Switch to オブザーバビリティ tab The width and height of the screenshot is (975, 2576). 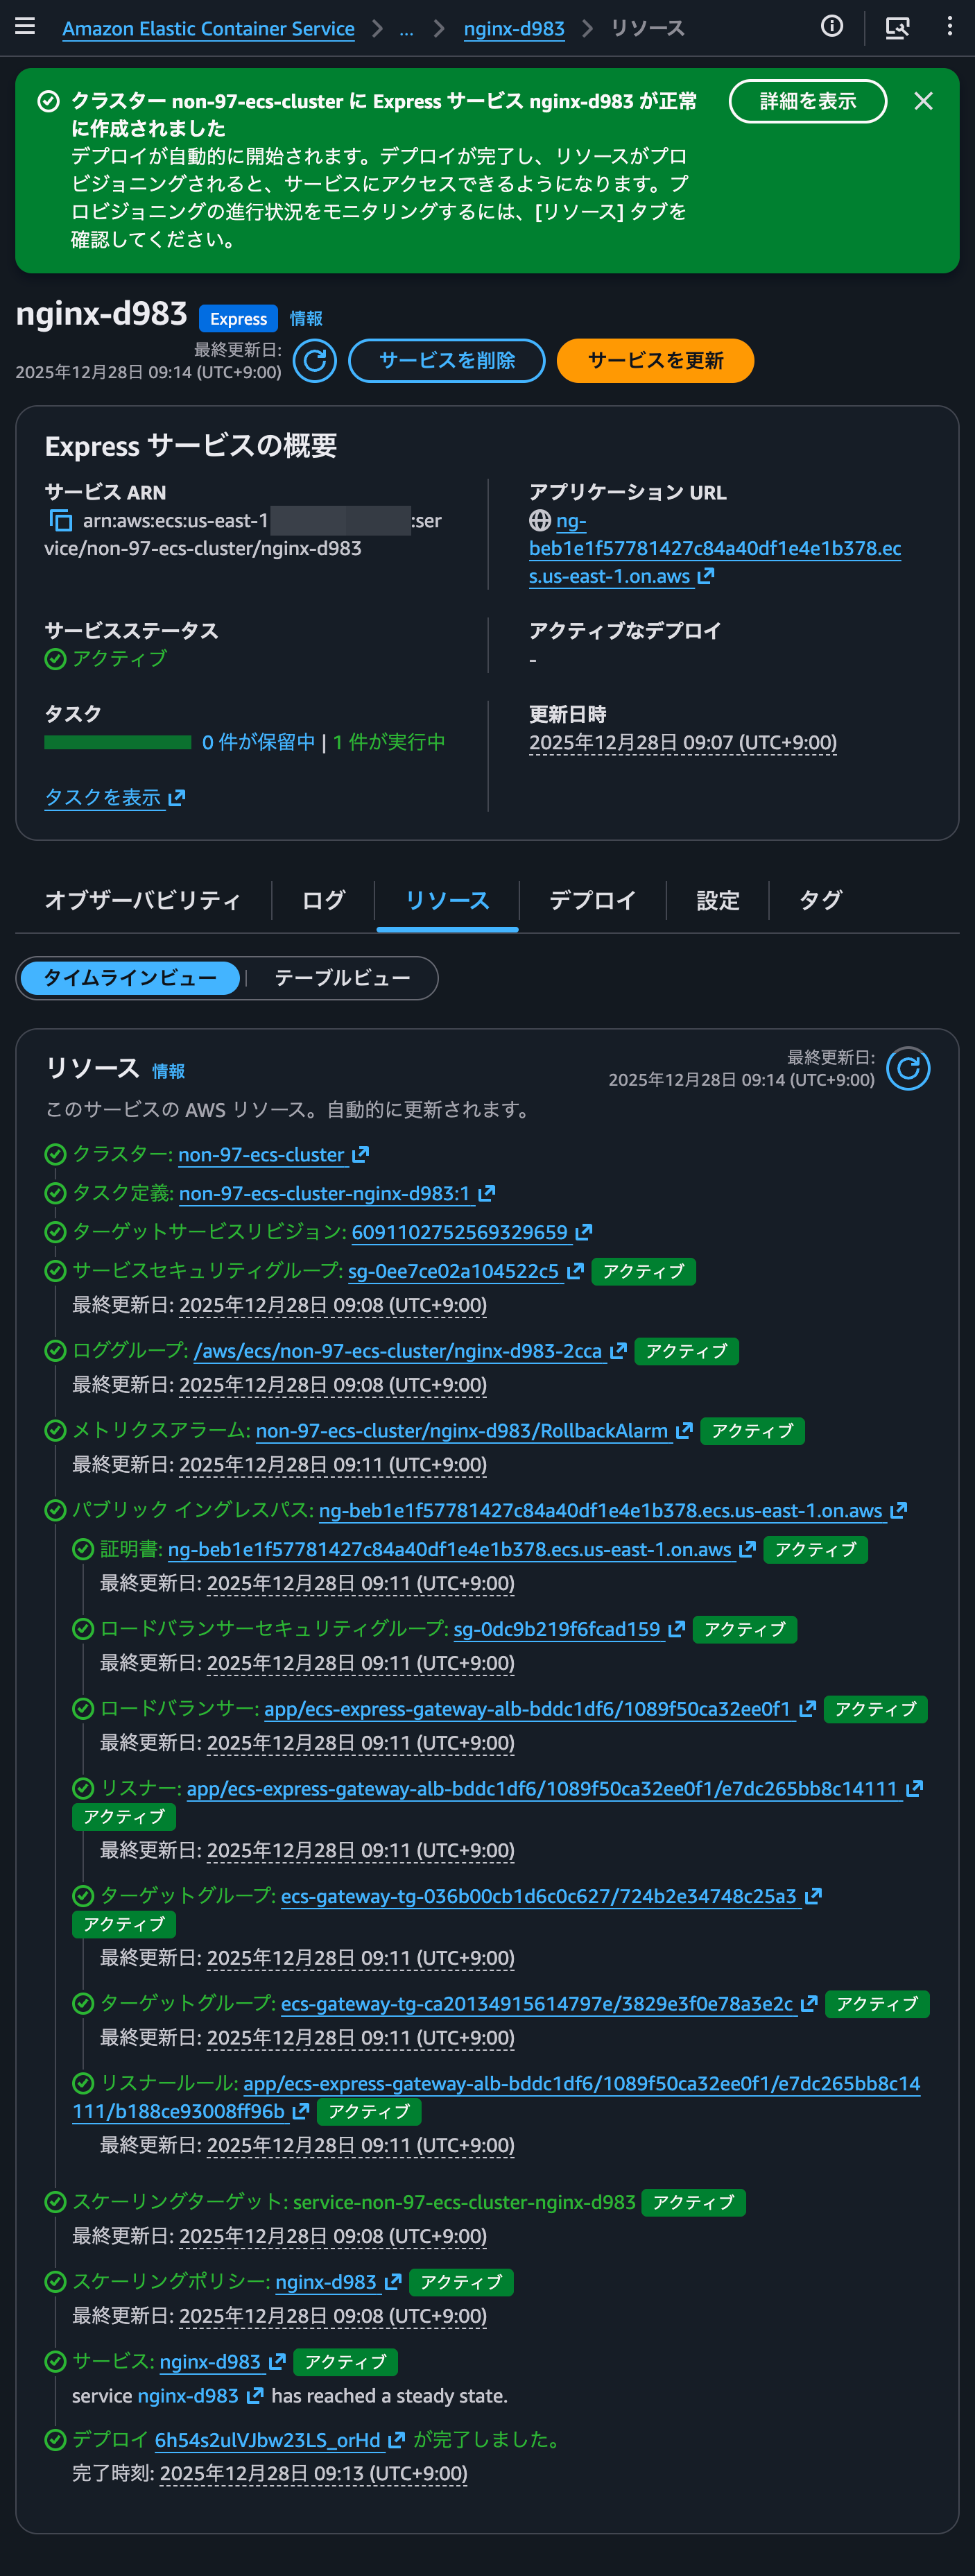[x=143, y=900]
